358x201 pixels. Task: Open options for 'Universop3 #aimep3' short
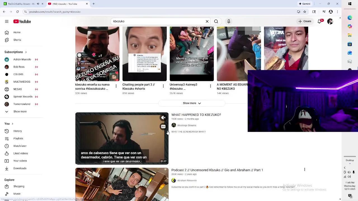(211, 86)
